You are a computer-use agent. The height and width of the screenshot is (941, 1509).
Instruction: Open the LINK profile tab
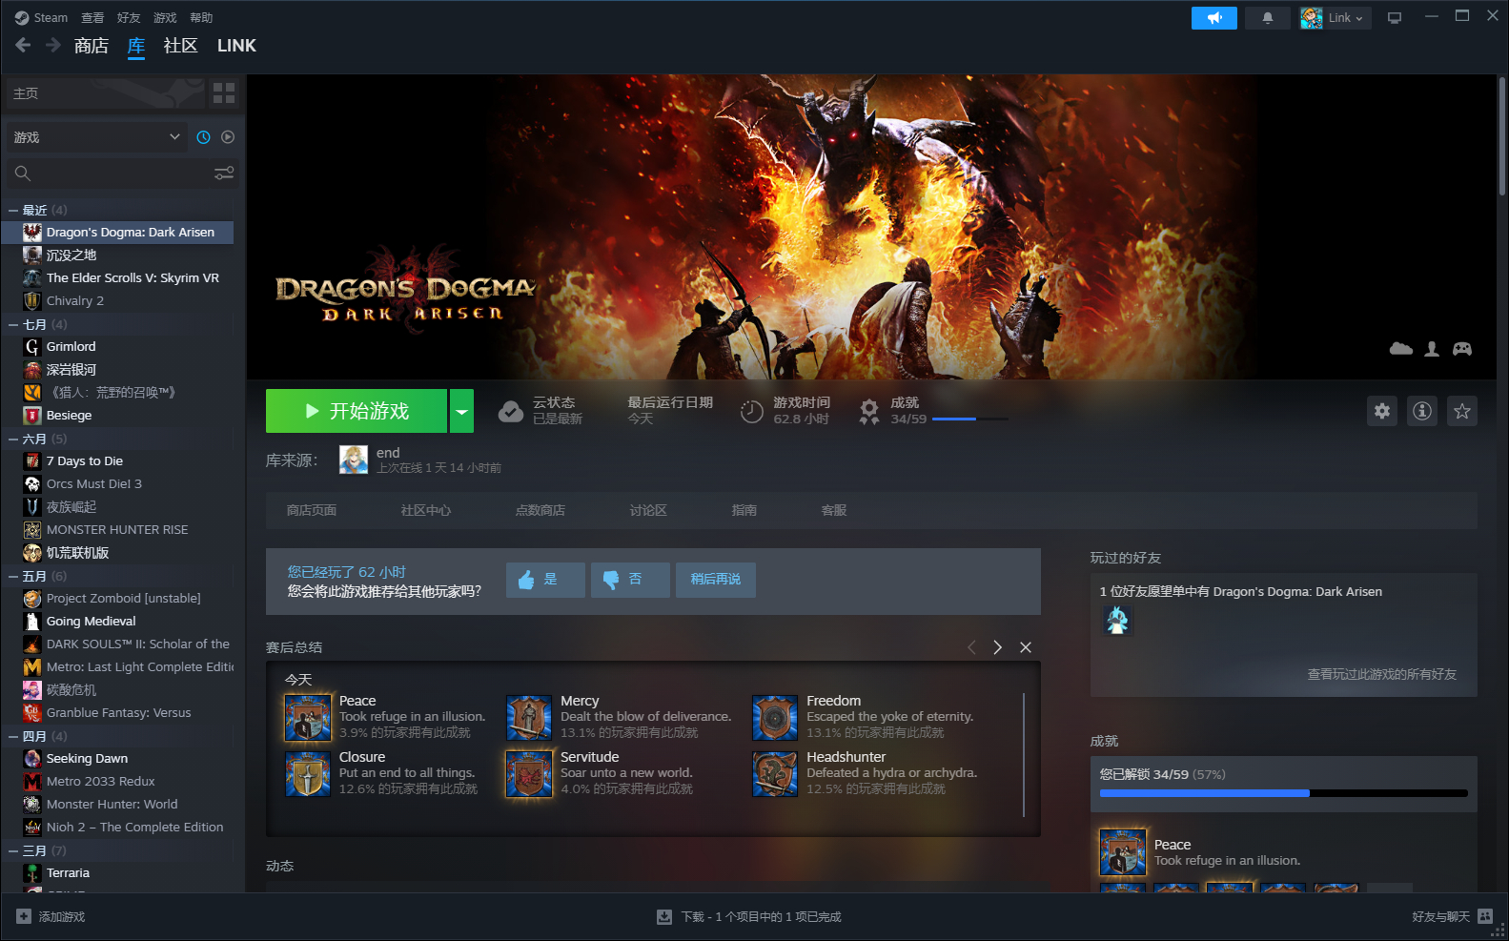(x=236, y=46)
